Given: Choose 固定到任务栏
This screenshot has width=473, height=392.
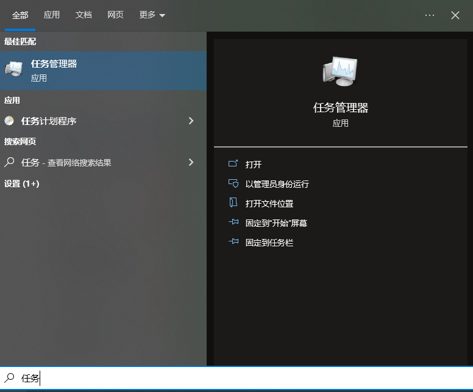Looking at the screenshot, I should (269, 243).
